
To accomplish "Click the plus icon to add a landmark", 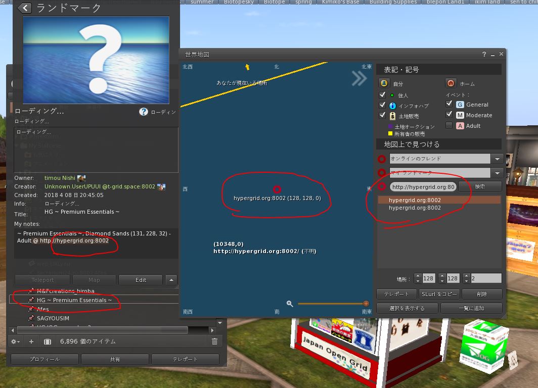I will [31, 342].
